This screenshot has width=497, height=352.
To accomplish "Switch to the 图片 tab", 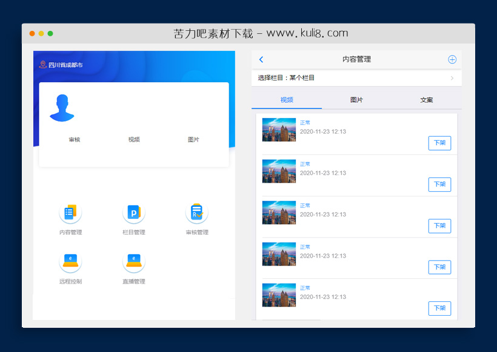I will pyautogui.click(x=357, y=99).
